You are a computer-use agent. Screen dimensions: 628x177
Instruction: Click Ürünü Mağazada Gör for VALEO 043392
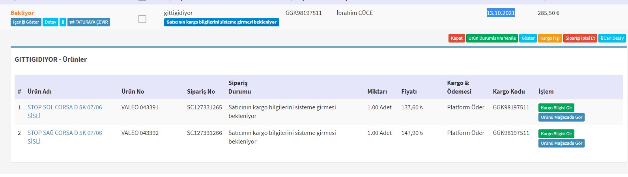[x=561, y=143]
